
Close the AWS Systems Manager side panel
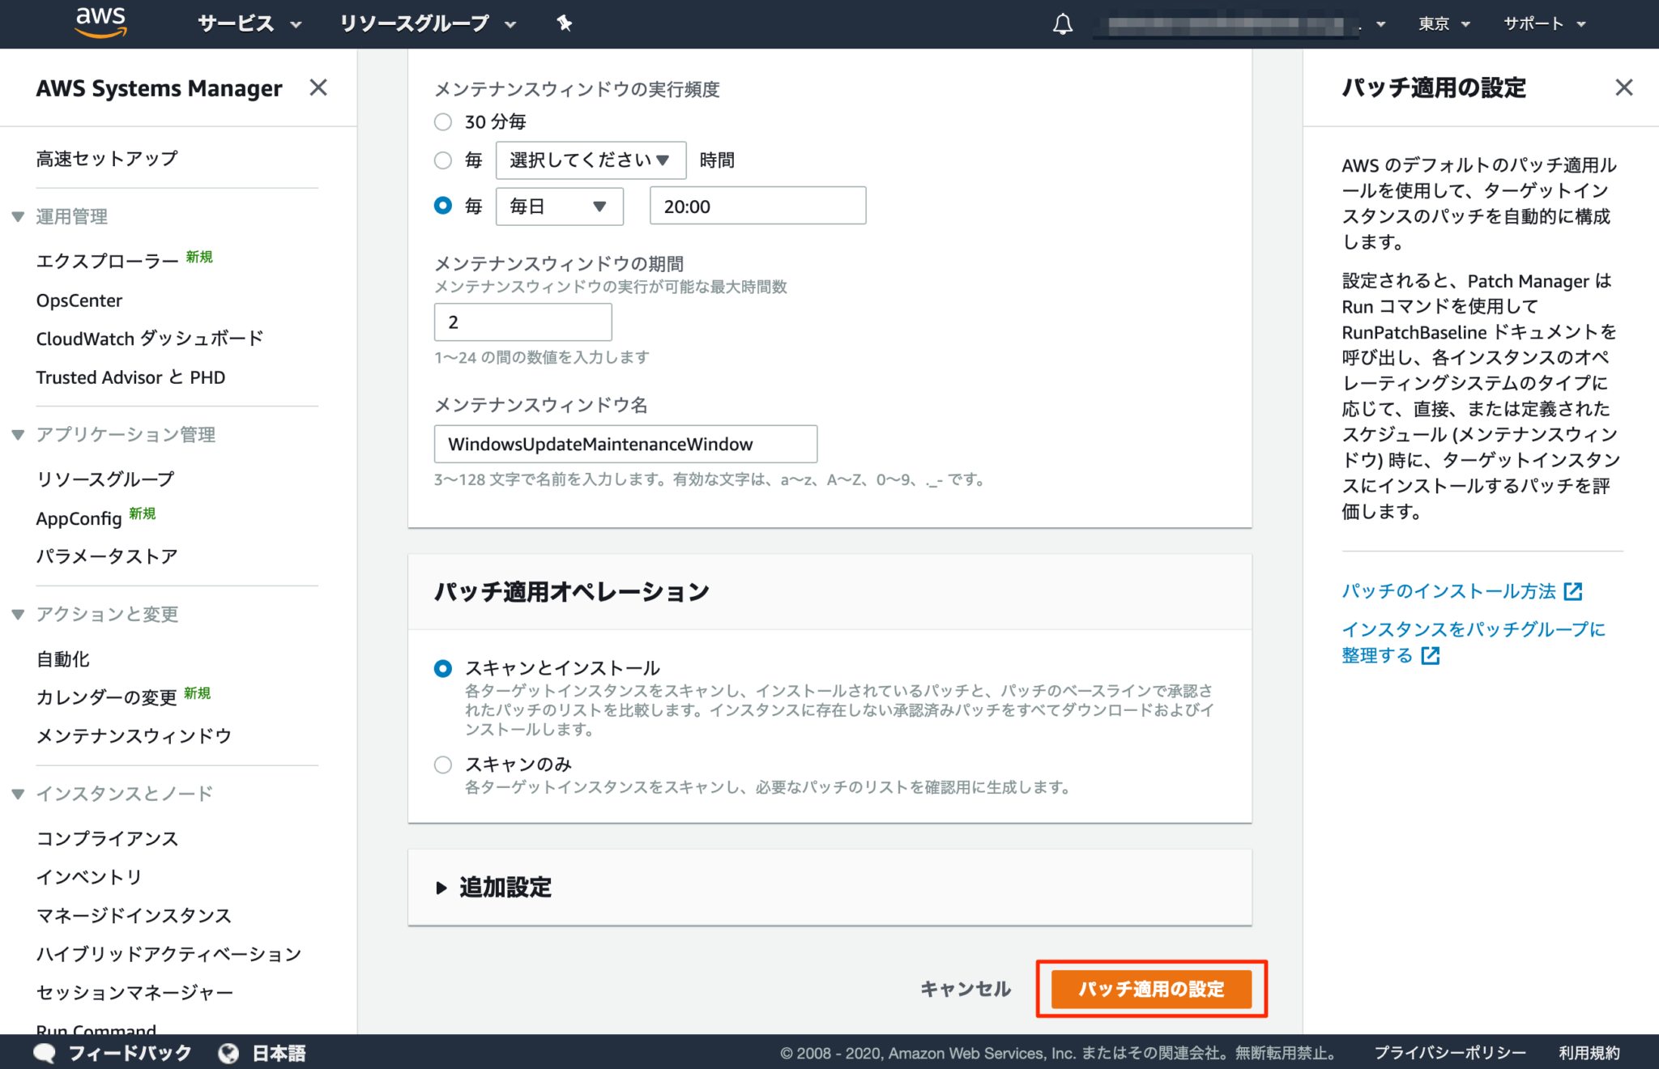click(319, 87)
